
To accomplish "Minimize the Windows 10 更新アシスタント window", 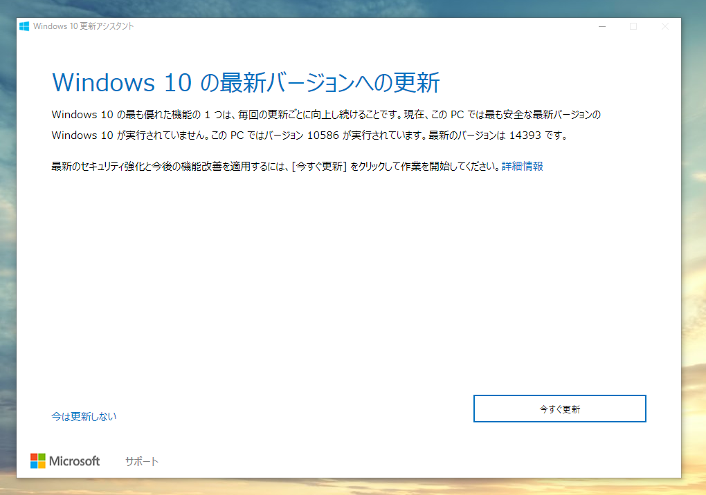I will click(602, 26).
